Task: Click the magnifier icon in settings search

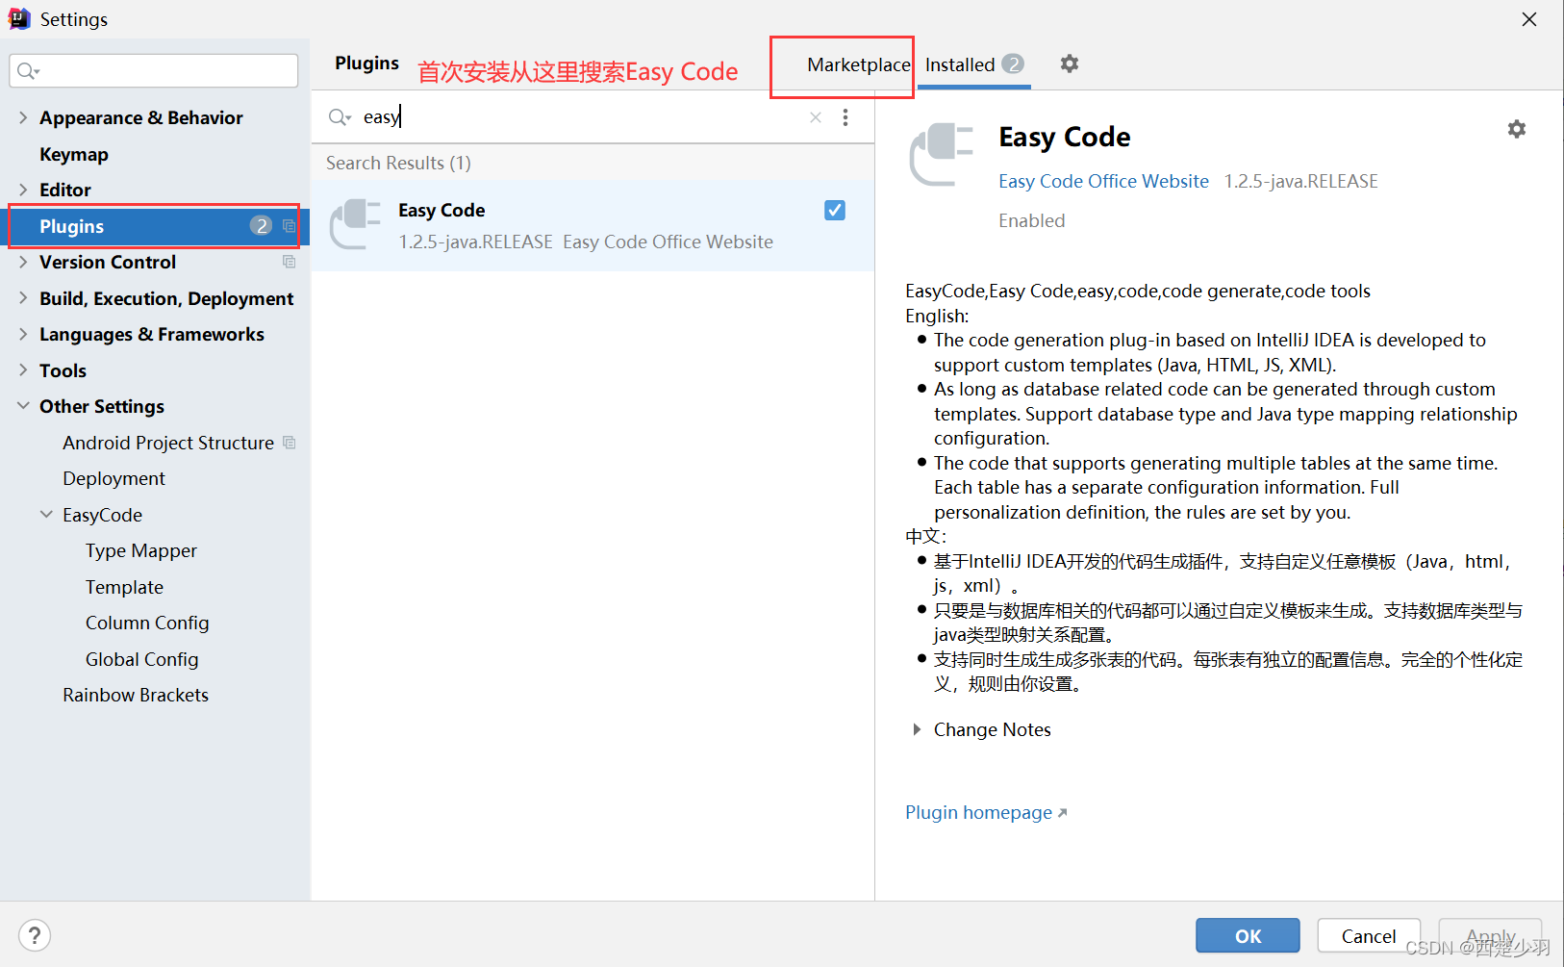Action: point(27,71)
